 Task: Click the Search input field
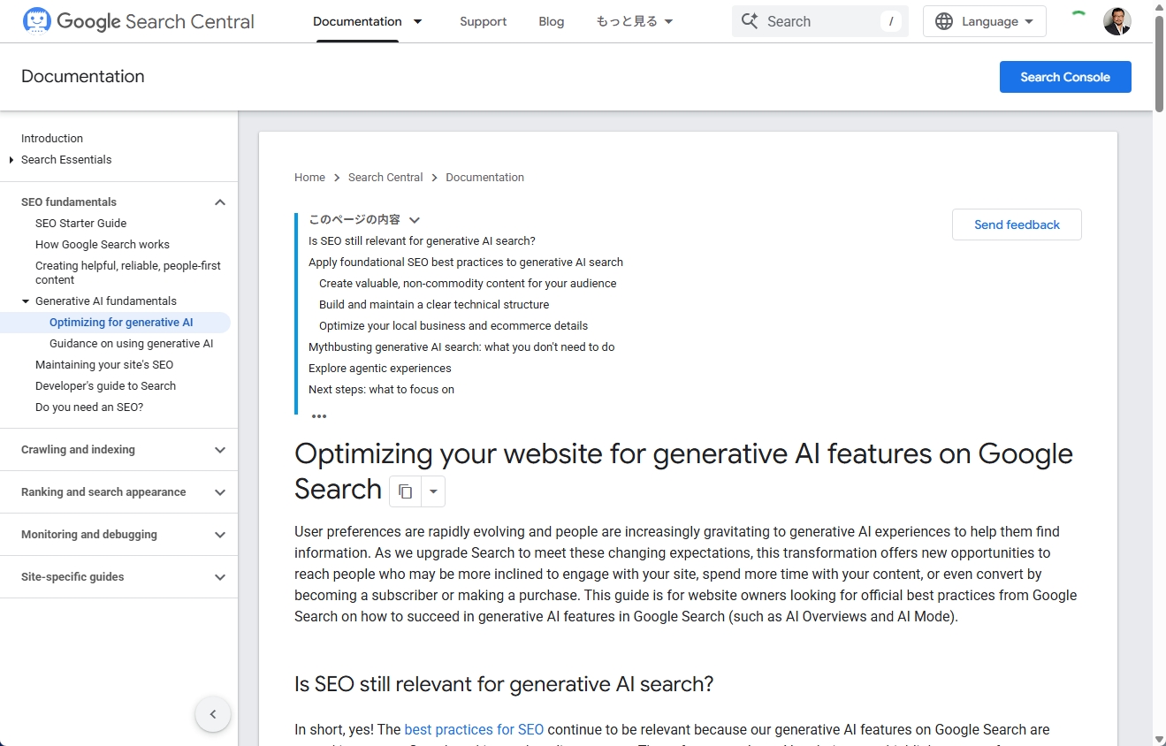pos(820,21)
